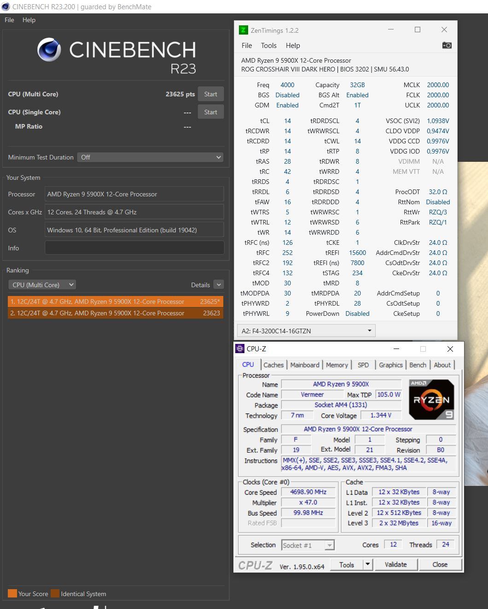Open ZenTimings Help menu
Viewport: 488px width, 609px height.
293,45
